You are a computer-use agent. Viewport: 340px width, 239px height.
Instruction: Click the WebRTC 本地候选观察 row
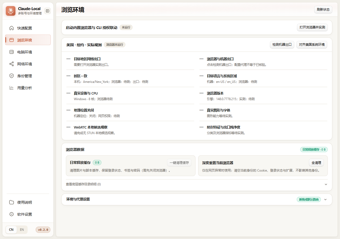[130, 130]
